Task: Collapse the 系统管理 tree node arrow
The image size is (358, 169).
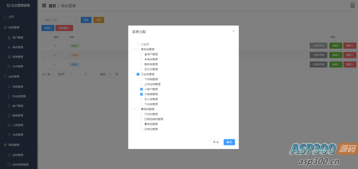Action: pos(134,49)
